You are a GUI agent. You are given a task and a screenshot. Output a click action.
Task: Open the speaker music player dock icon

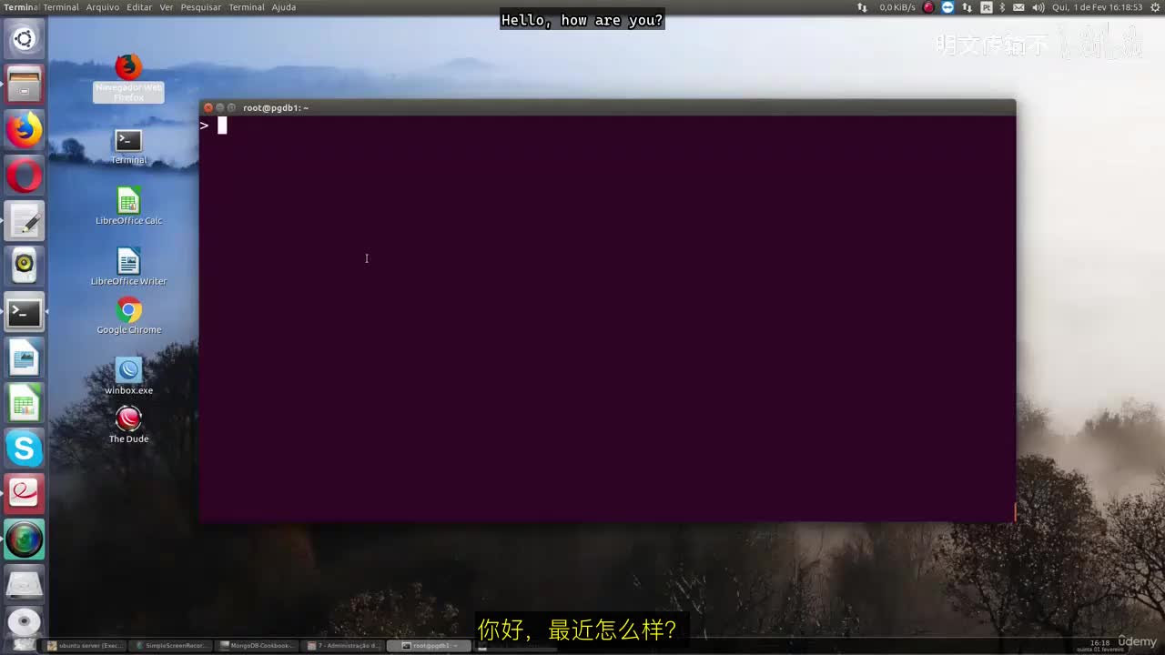point(24,267)
